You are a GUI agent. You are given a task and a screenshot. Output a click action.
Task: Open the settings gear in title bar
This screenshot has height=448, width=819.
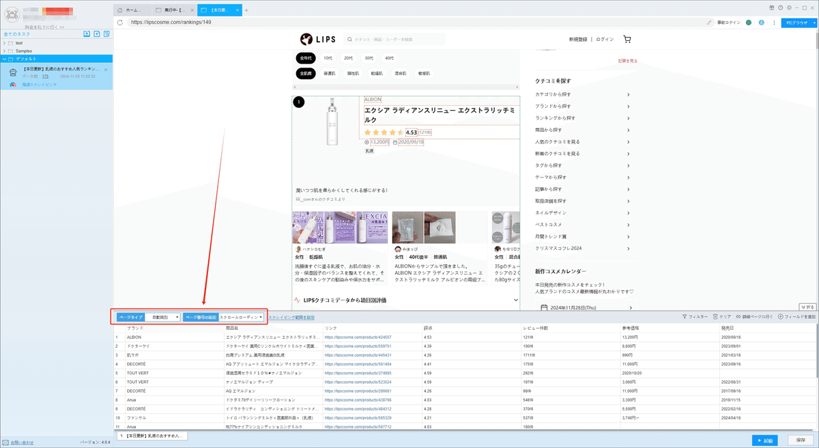(x=788, y=7)
